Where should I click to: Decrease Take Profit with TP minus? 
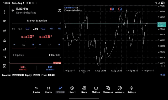point(40,45)
